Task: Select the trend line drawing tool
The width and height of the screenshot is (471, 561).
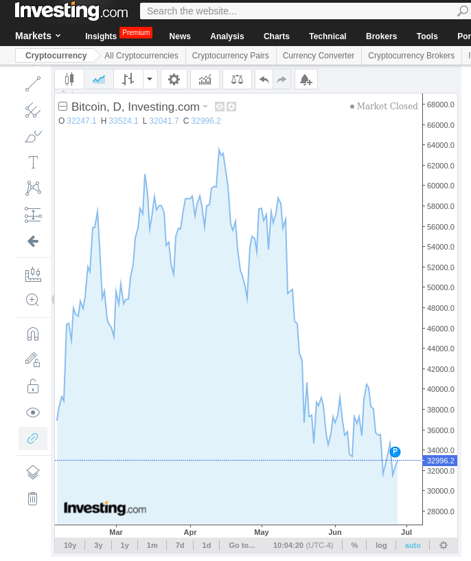Action: pyautogui.click(x=32, y=84)
